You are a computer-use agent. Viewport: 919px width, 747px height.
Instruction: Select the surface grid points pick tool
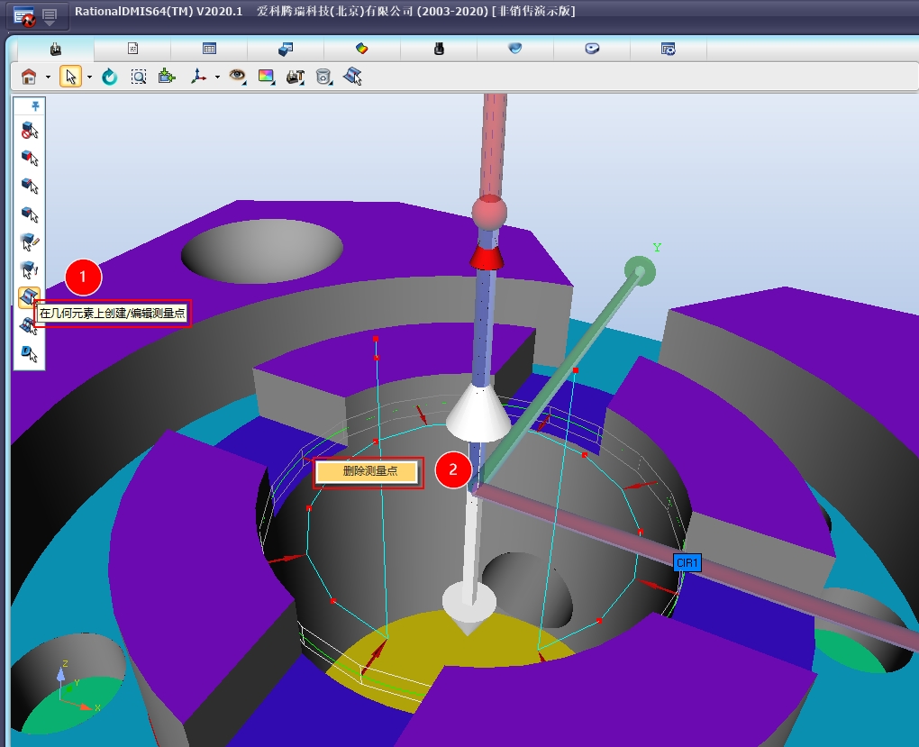(x=30, y=326)
